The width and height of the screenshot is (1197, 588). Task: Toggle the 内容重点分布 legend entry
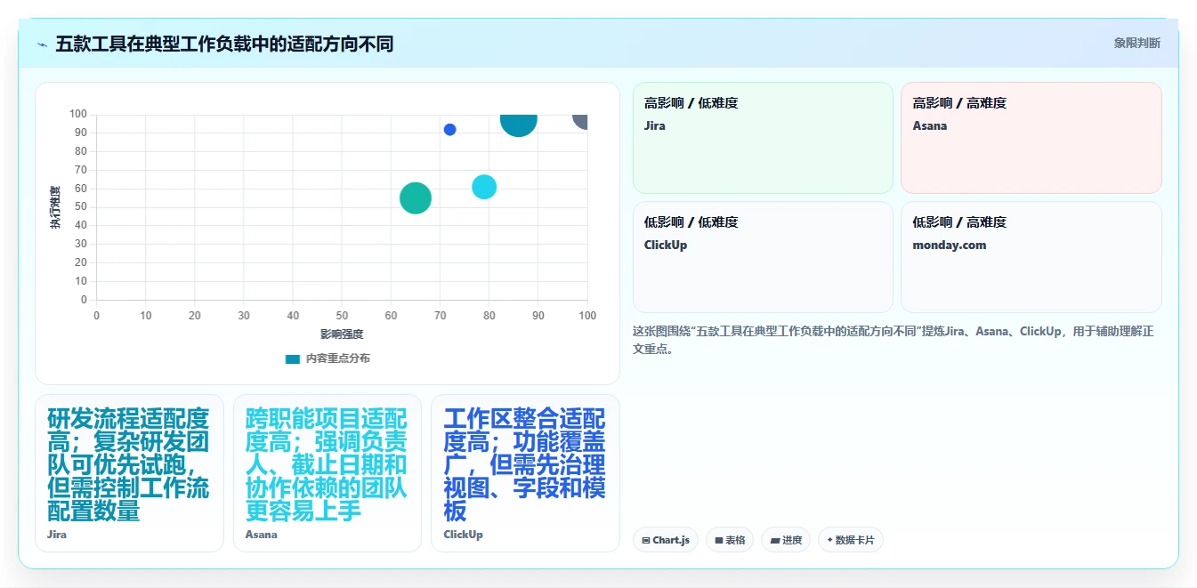[328, 358]
